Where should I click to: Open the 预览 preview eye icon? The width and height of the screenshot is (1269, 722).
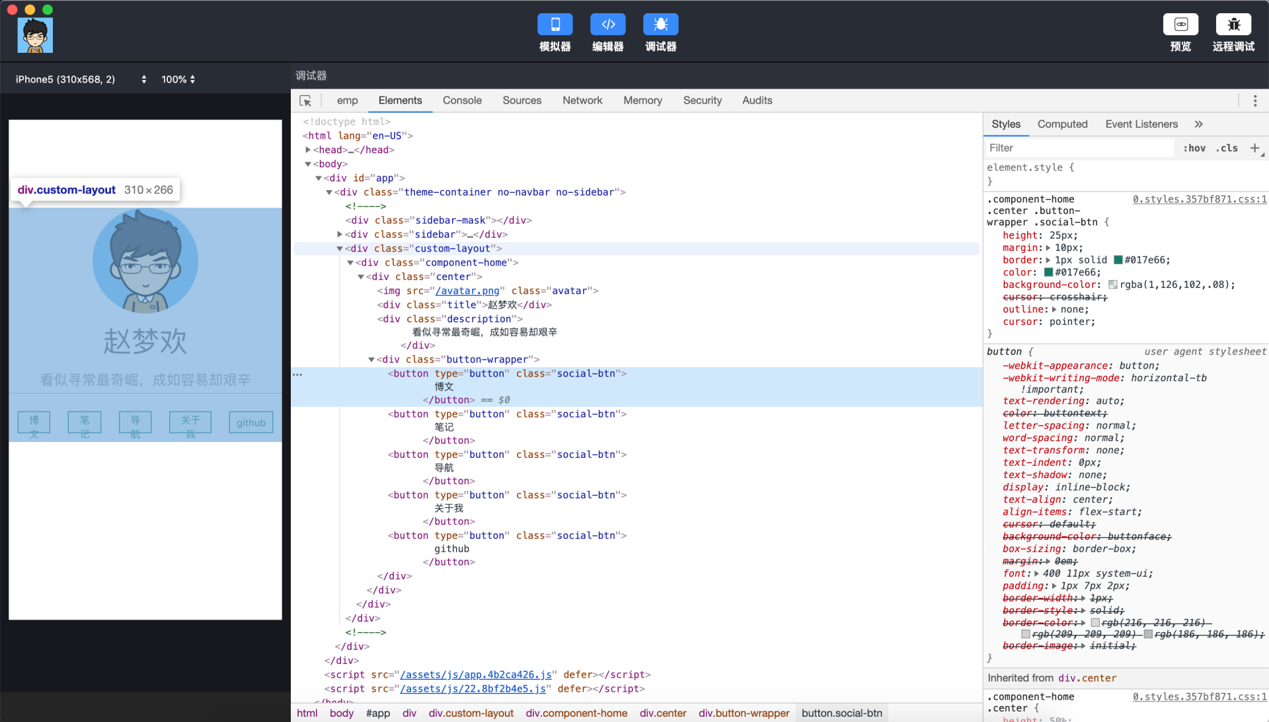[x=1180, y=24]
